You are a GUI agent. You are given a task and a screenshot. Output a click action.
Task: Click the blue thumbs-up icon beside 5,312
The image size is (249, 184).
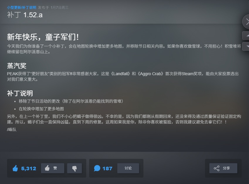click(x=16, y=168)
